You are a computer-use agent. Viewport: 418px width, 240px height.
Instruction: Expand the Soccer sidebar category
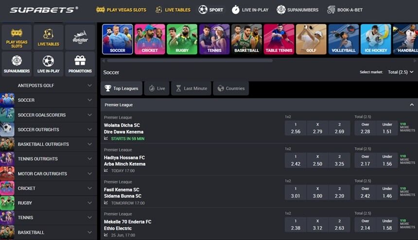pyautogui.click(x=48, y=100)
